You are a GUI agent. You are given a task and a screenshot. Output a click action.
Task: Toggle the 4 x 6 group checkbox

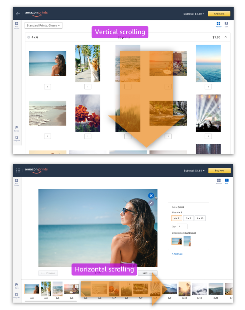coord(29,37)
